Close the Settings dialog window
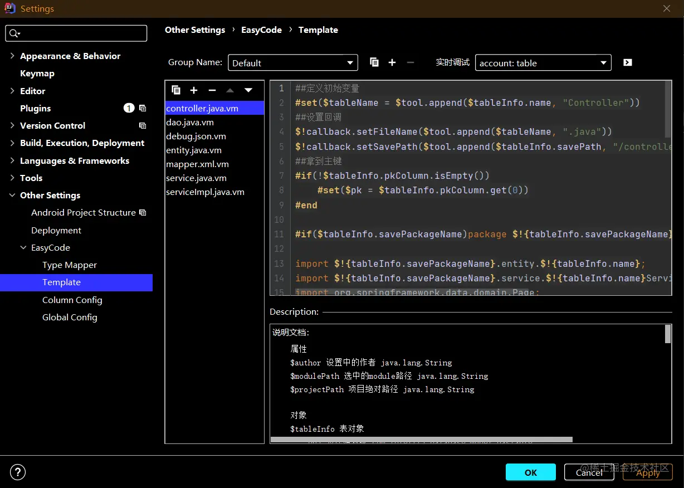 pos(667,8)
